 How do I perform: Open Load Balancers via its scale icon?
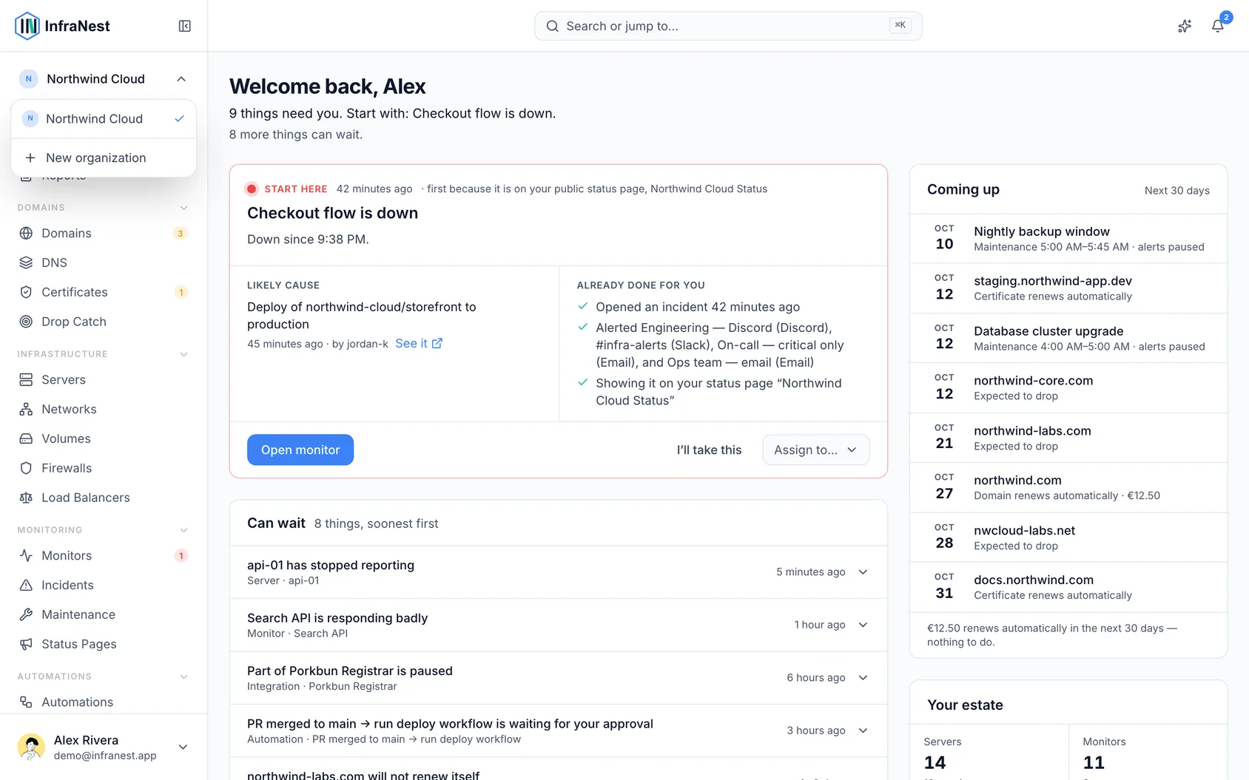[26, 498]
